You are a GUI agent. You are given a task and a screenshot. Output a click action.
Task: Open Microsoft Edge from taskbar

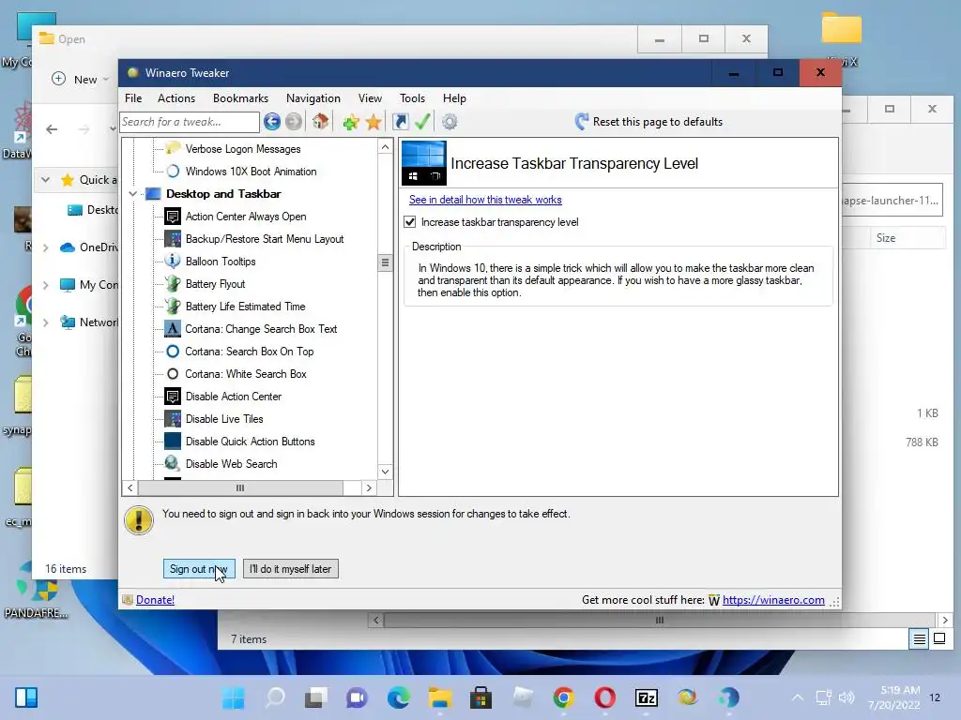coord(398,697)
